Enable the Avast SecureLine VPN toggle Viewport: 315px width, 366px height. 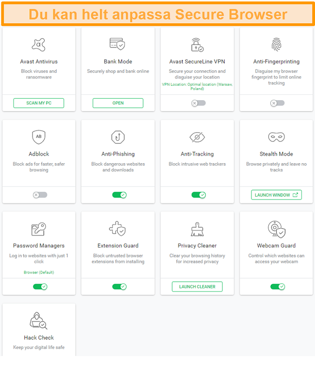click(198, 103)
